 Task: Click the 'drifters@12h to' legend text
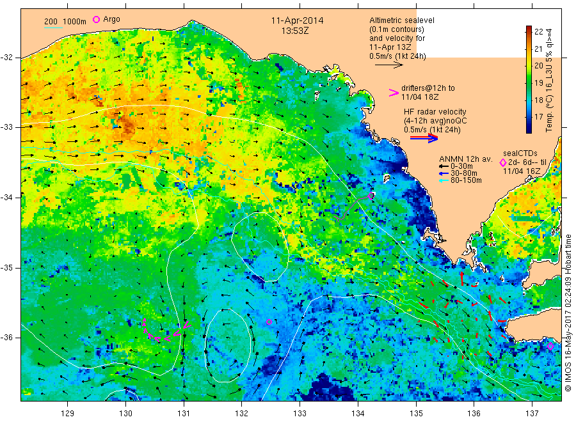coord(428,88)
